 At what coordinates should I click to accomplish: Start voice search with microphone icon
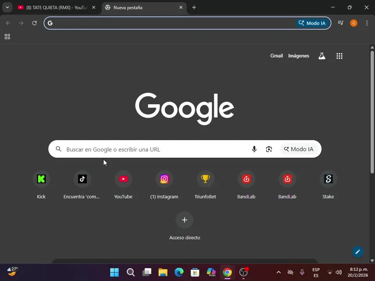254,149
